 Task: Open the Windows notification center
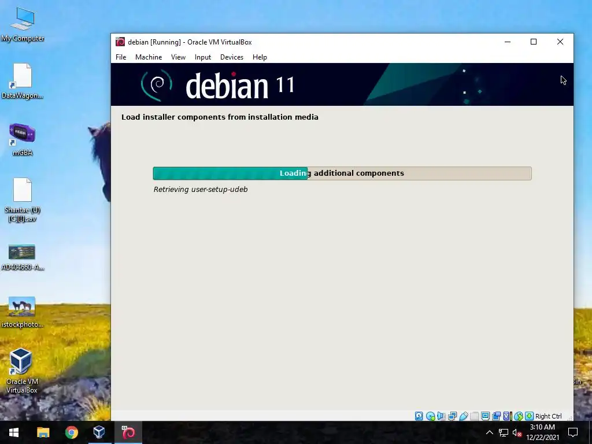coord(573,432)
